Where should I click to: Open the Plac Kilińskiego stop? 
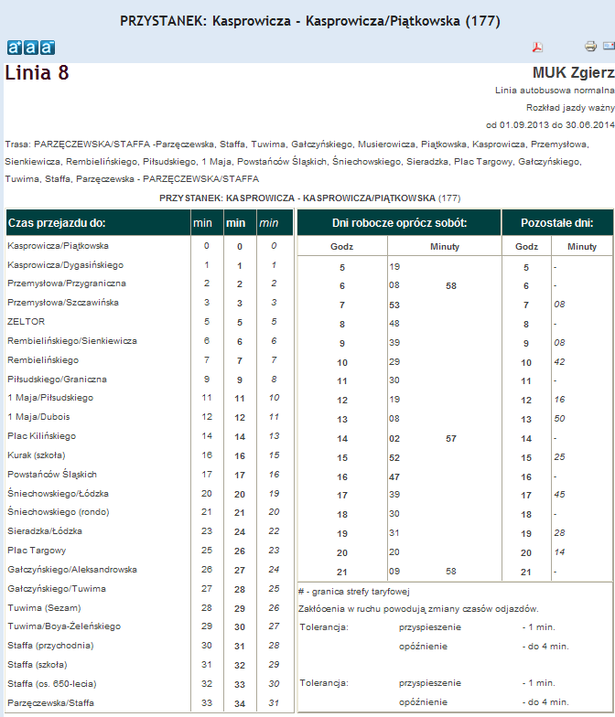point(41,436)
